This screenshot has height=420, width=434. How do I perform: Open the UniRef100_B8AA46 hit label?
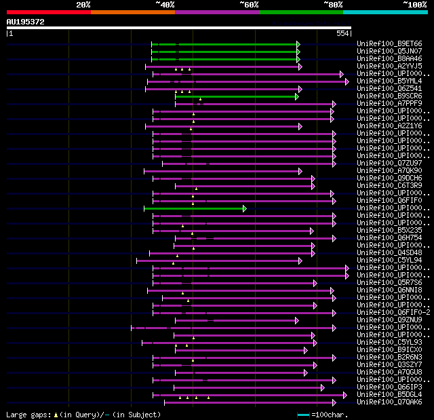coord(389,58)
